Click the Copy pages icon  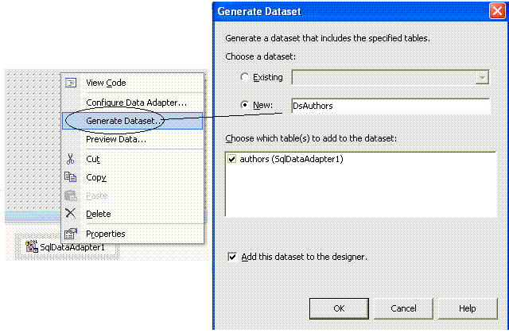[x=70, y=177]
